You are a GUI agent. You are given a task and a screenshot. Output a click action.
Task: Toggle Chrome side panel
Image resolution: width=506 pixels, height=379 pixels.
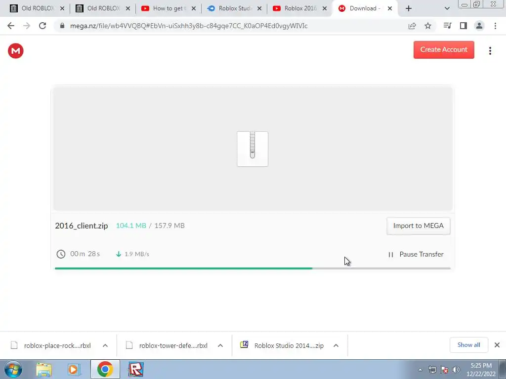(x=464, y=26)
